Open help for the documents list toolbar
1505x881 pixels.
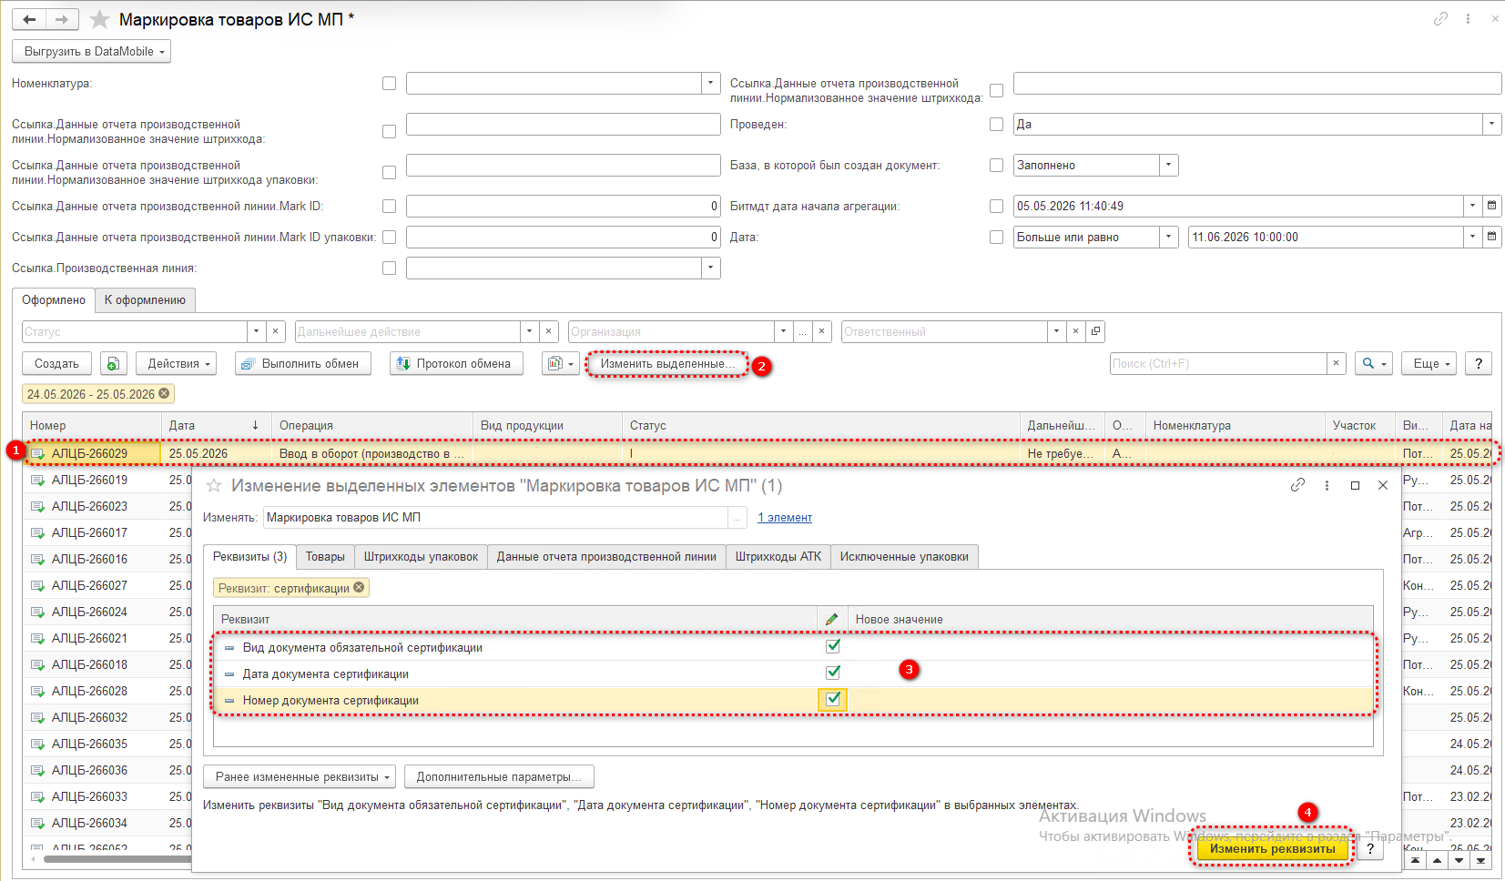coord(1479,363)
